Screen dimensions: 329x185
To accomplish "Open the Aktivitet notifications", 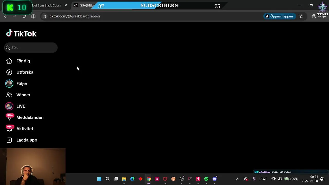I will pyautogui.click(x=25, y=129).
